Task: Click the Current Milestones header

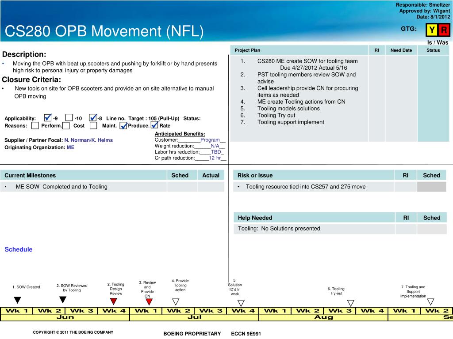Action: pyautogui.click(x=84, y=175)
